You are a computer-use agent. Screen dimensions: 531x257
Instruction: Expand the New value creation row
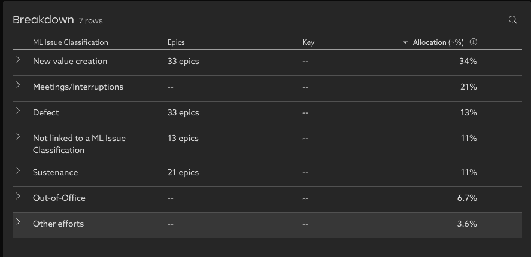[18, 60]
